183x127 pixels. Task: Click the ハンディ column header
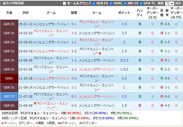point(140,13)
